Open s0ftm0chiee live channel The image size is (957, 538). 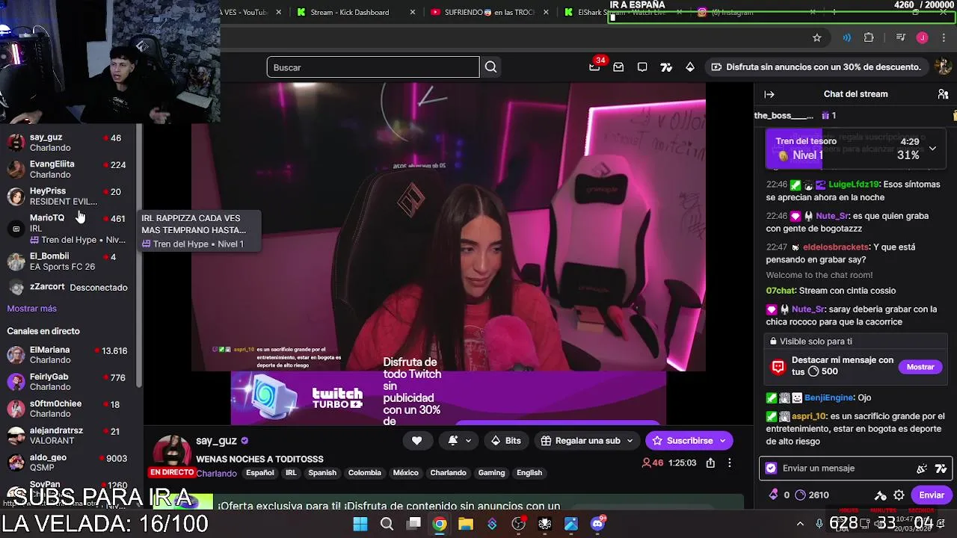(x=68, y=409)
